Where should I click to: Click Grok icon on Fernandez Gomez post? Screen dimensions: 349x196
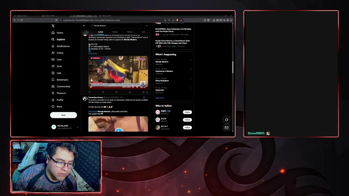[144, 97]
